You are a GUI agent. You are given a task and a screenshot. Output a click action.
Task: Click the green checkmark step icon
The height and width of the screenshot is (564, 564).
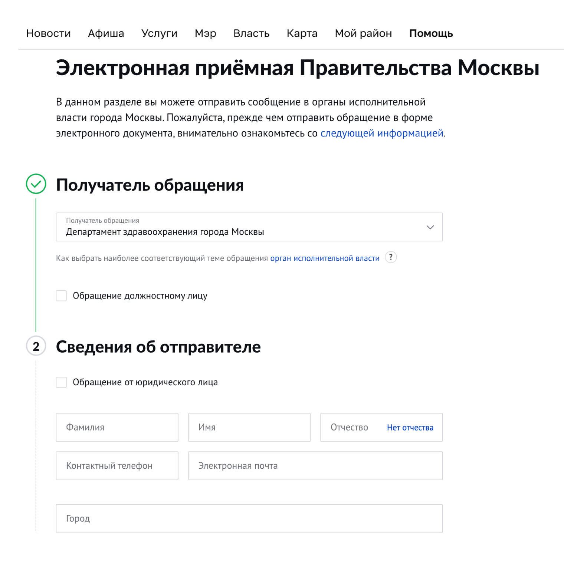tap(36, 184)
